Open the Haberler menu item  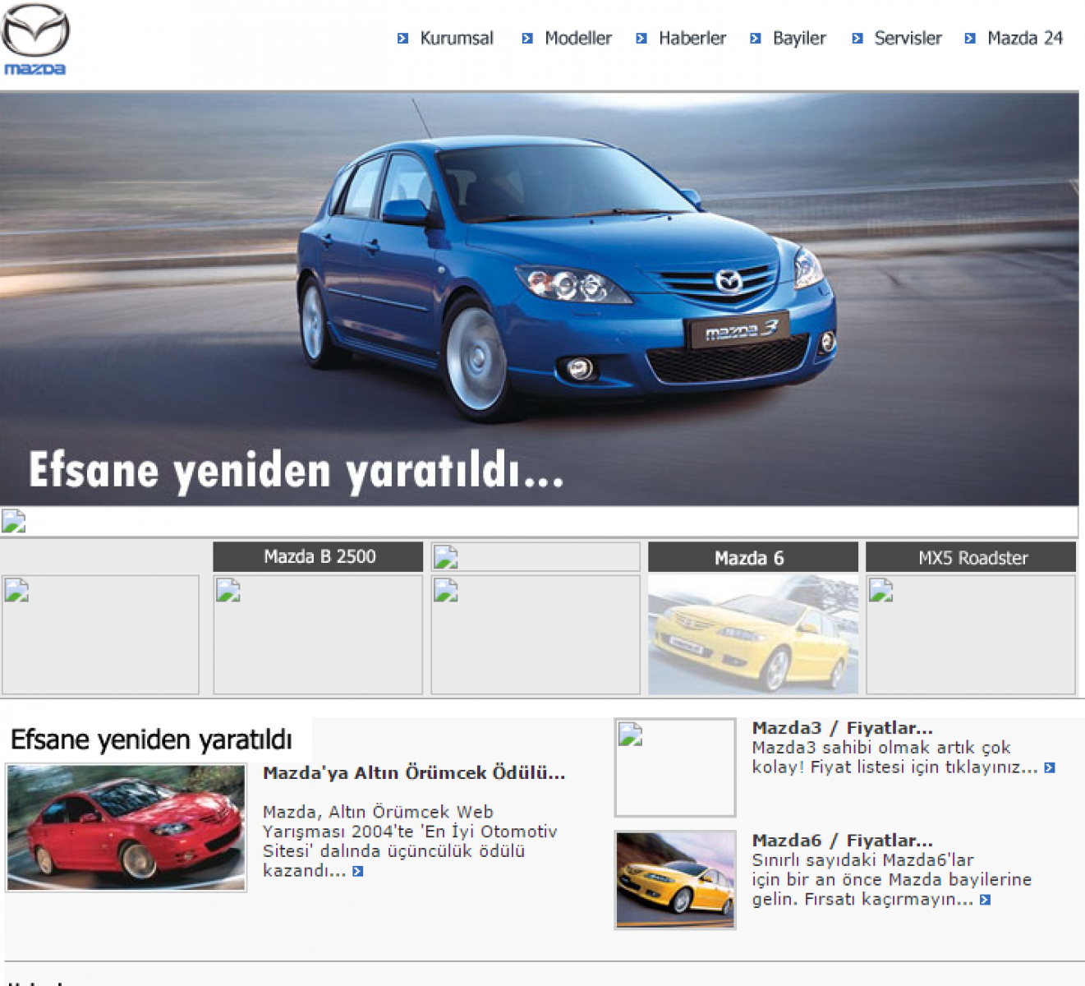click(692, 39)
